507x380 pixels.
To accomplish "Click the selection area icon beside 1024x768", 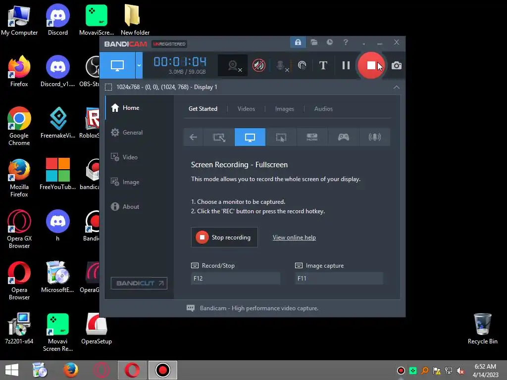I will point(108,87).
